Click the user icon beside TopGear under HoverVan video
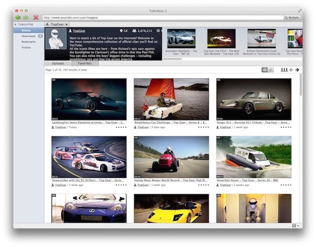The image size is (316, 247). click(x=217, y=185)
